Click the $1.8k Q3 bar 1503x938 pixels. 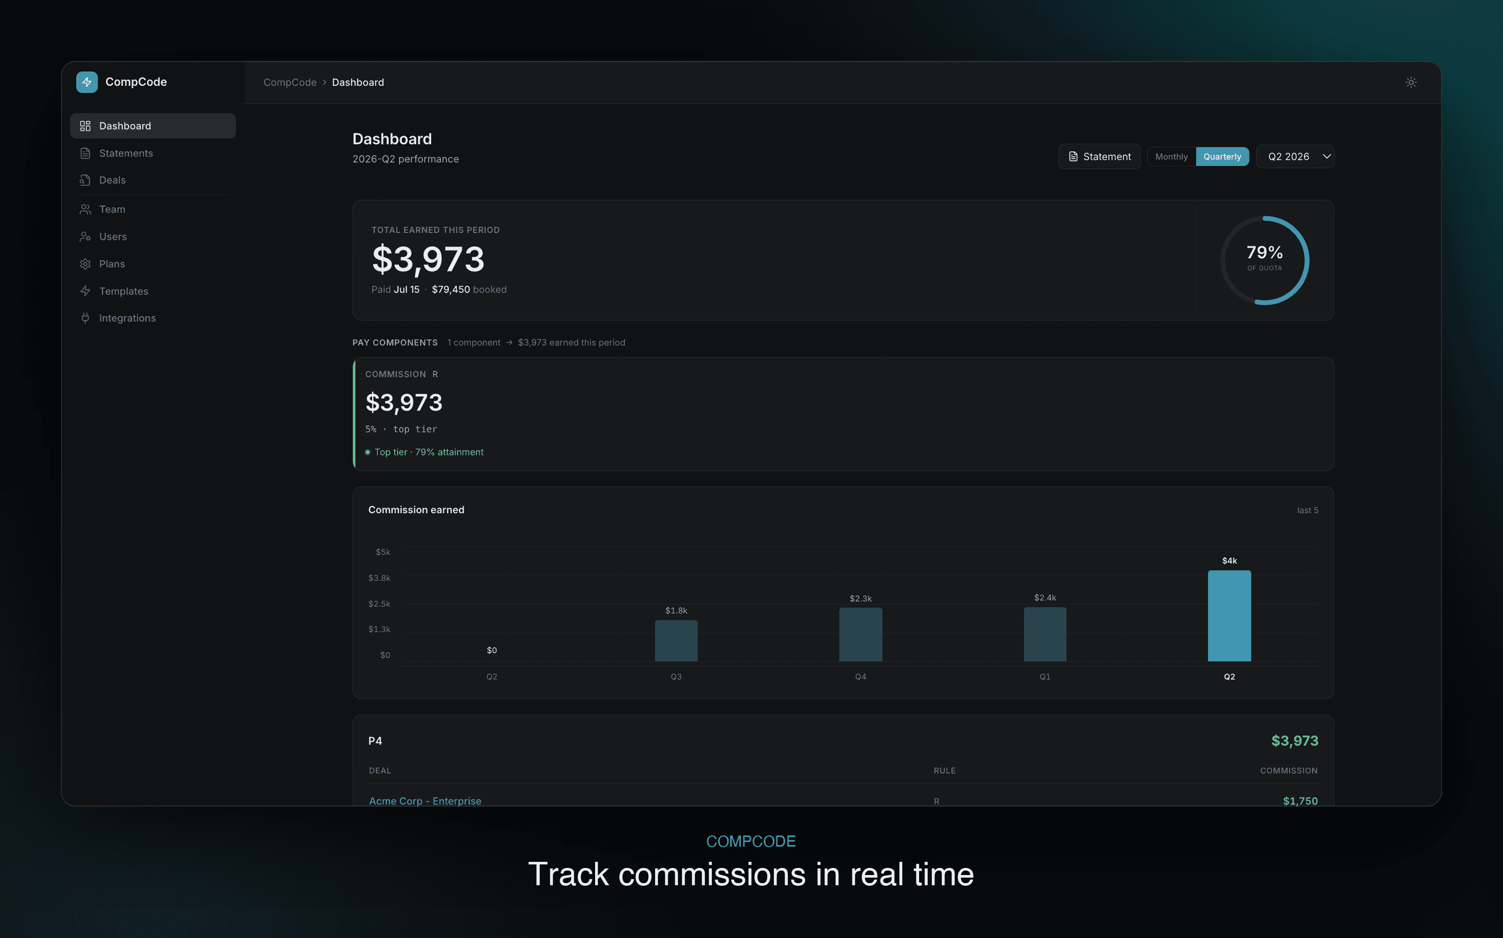point(676,641)
